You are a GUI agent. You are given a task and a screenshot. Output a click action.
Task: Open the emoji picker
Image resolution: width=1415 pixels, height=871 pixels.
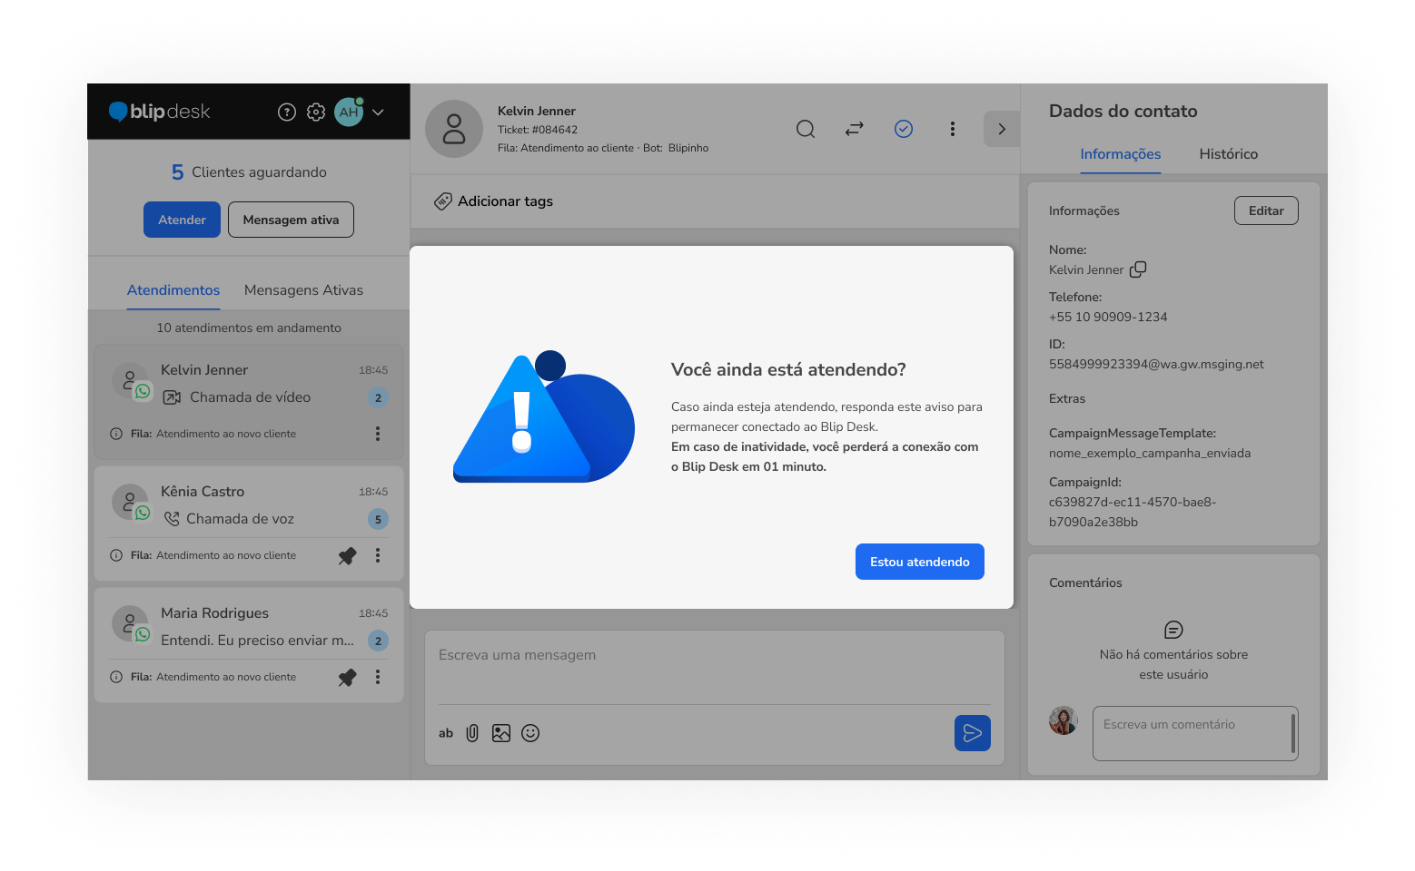tap(530, 733)
